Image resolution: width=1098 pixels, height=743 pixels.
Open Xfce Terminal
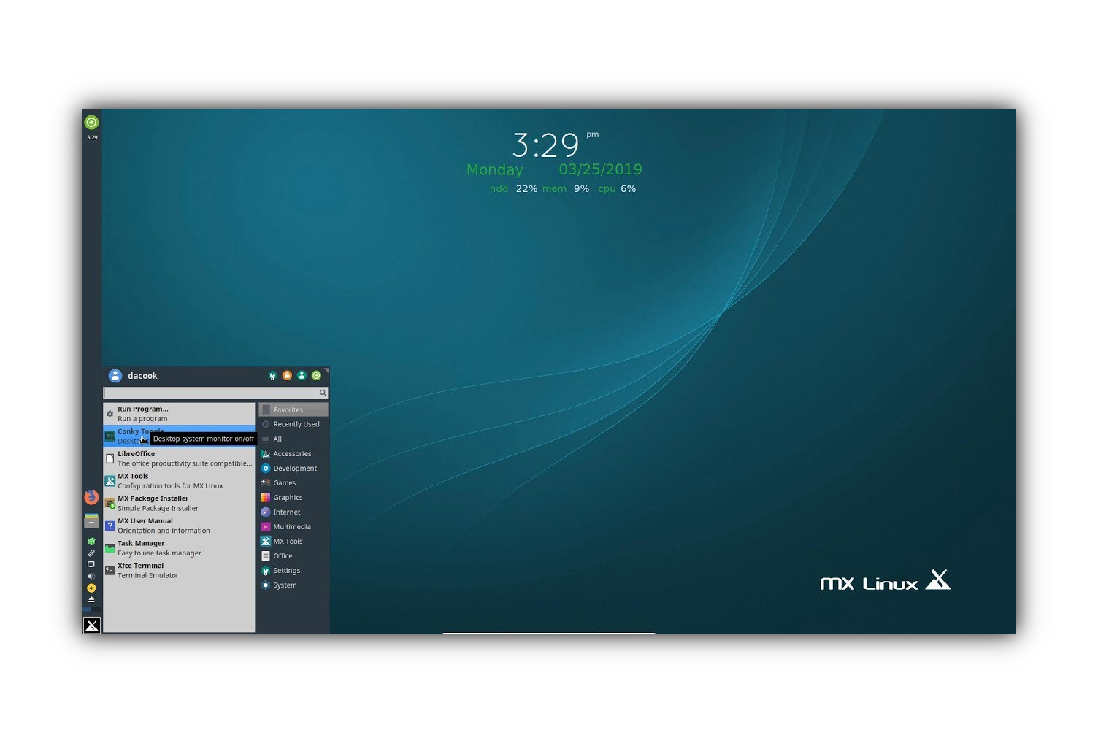point(179,571)
